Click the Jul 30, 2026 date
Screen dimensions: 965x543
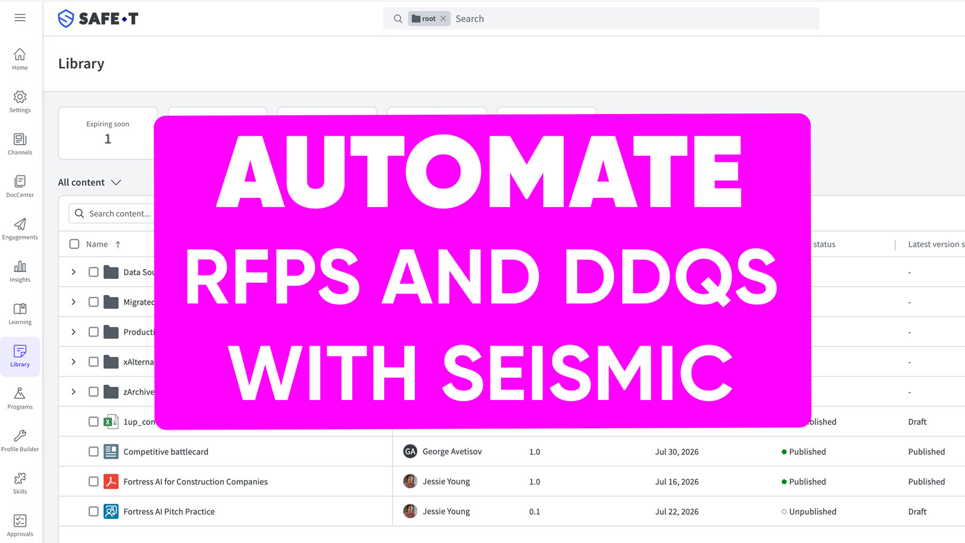(677, 452)
